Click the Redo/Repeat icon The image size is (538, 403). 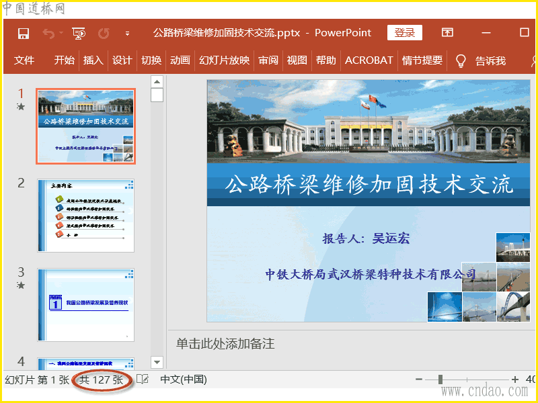pyautogui.click(x=104, y=33)
